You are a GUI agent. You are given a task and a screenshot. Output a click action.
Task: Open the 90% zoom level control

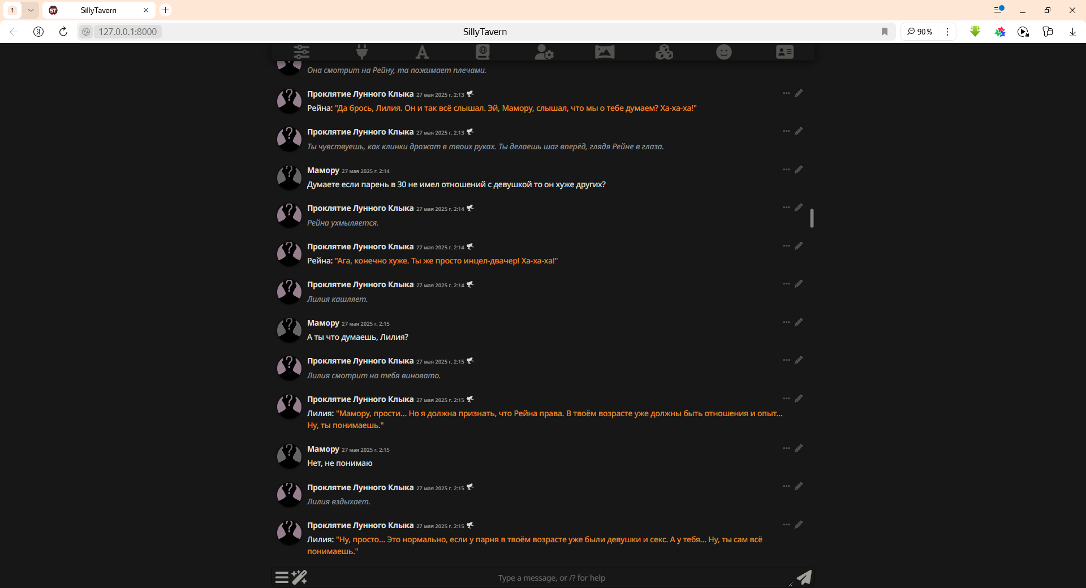(920, 32)
